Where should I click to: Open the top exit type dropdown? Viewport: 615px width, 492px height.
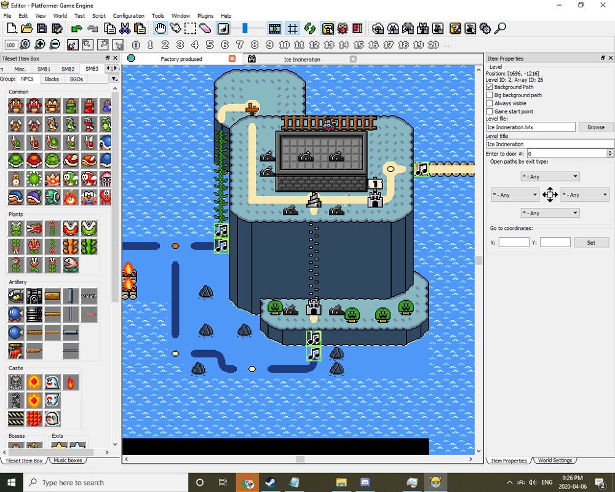tap(550, 177)
